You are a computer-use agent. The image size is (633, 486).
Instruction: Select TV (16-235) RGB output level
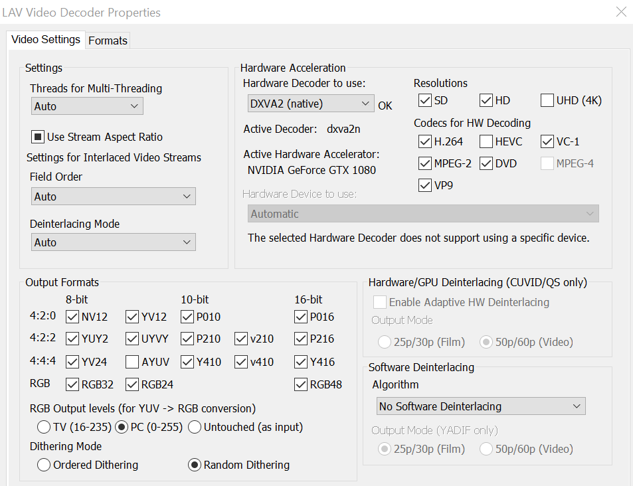click(44, 427)
